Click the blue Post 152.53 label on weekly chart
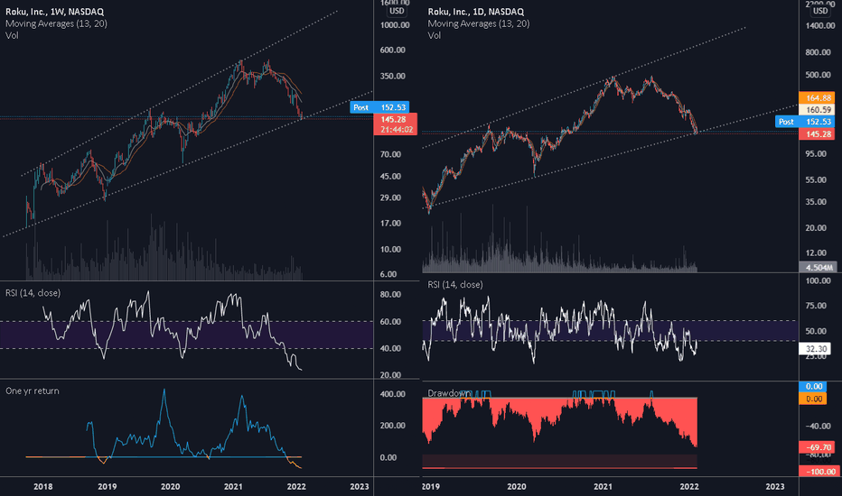The width and height of the screenshot is (842, 496). click(x=379, y=107)
